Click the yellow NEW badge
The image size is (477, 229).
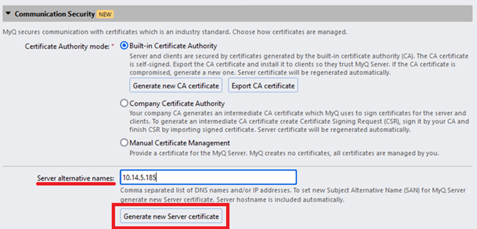[x=106, y=14]
